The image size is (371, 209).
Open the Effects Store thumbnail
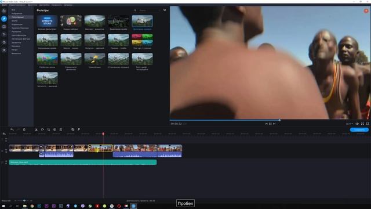(x=47, y=21)
